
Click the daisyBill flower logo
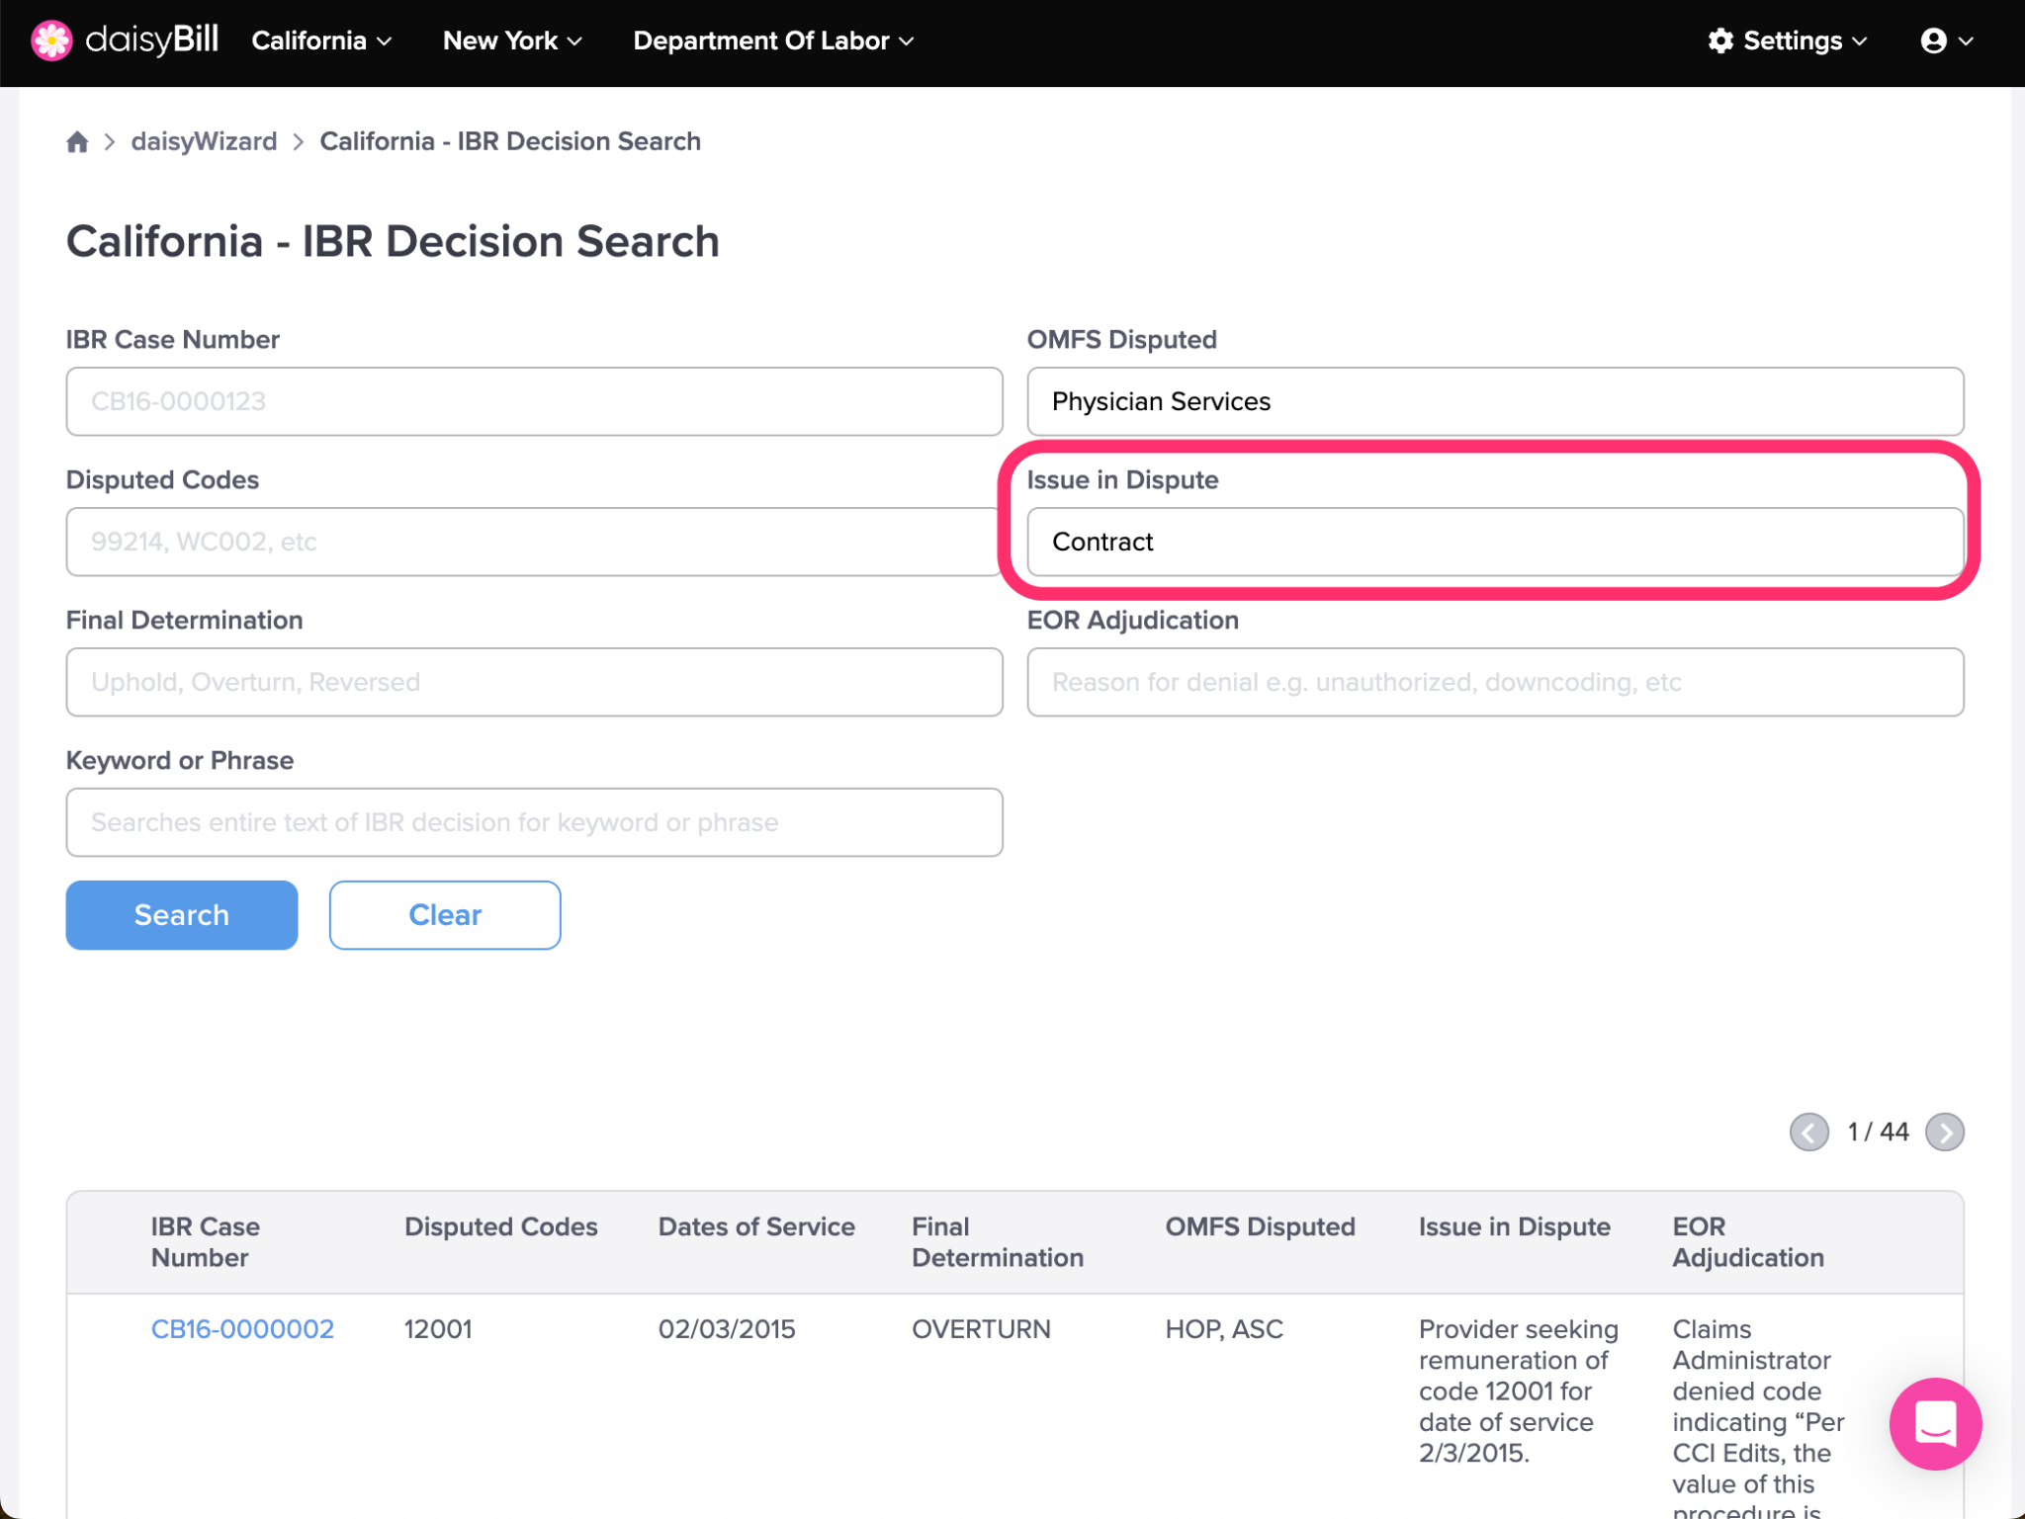(x=51, y=41)
